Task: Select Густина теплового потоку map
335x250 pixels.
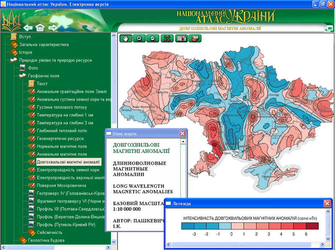Action: (x=62, y=107)
